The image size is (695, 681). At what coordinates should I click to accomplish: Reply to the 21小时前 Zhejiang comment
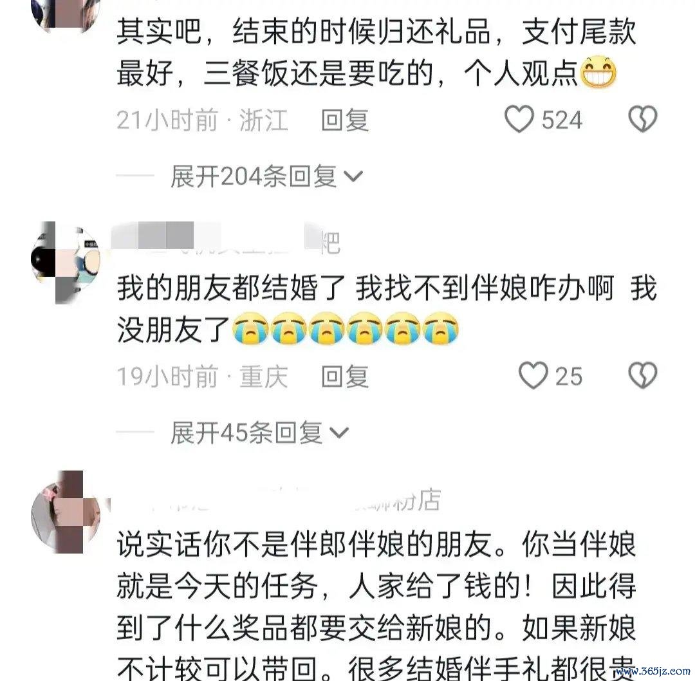(x=345, y=120)
